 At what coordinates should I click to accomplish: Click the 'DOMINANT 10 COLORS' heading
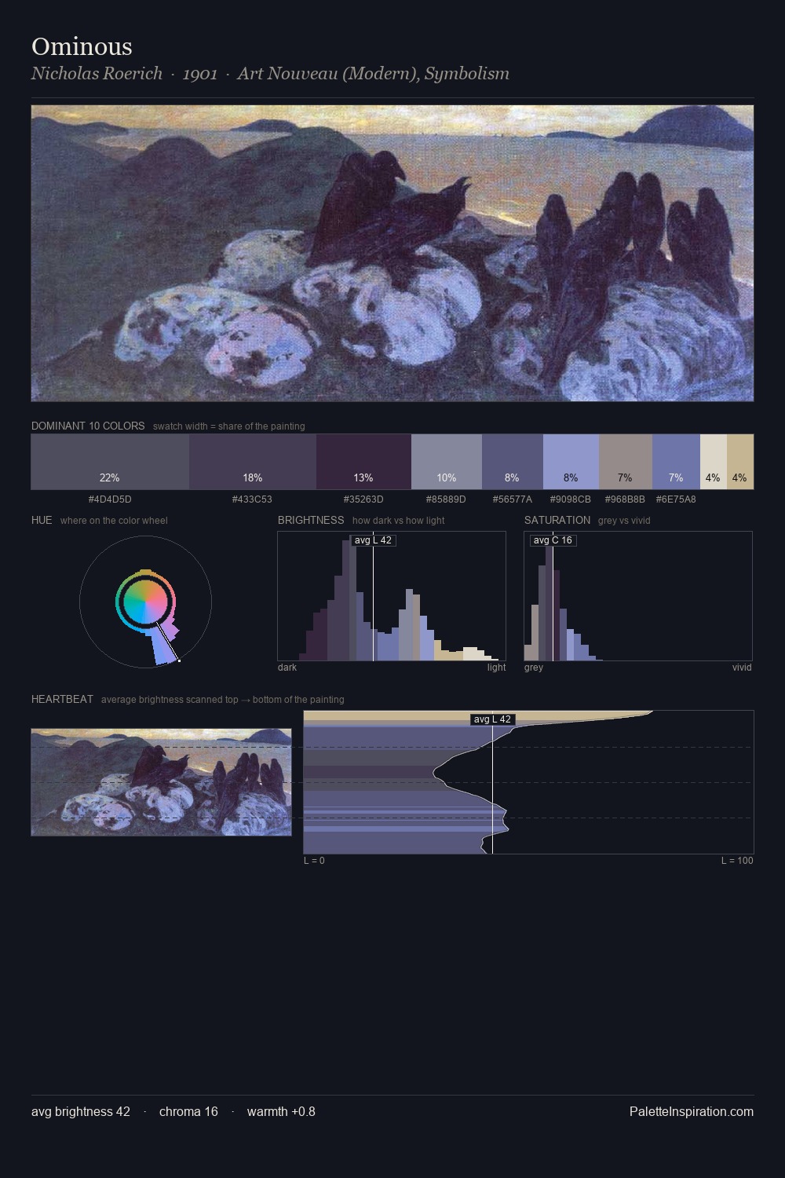click(88, 426)
